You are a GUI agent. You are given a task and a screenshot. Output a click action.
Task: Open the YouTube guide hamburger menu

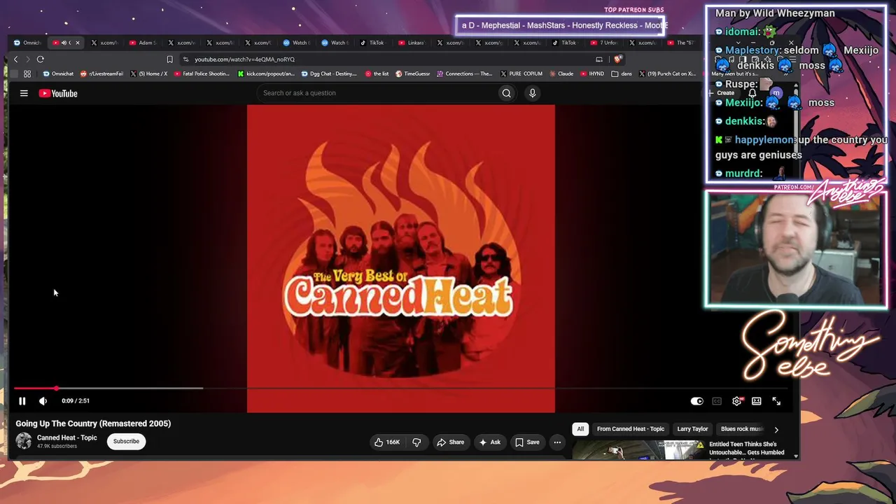pyautogui.click(x=24, y=93)
